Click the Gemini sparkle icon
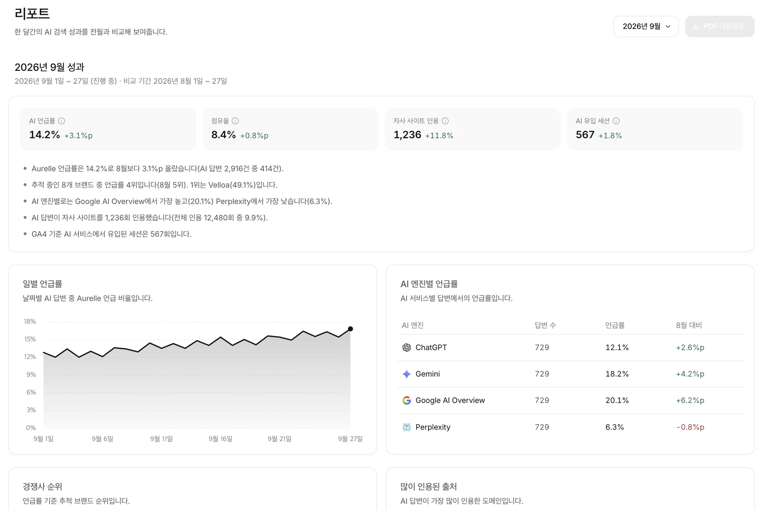Screen dimensions: 763x510 point(407,374)
